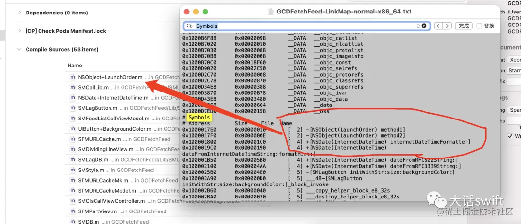Select the STMURLCache.m source row
This screenshot has width=521, height=224.
[x=122, y=139]
